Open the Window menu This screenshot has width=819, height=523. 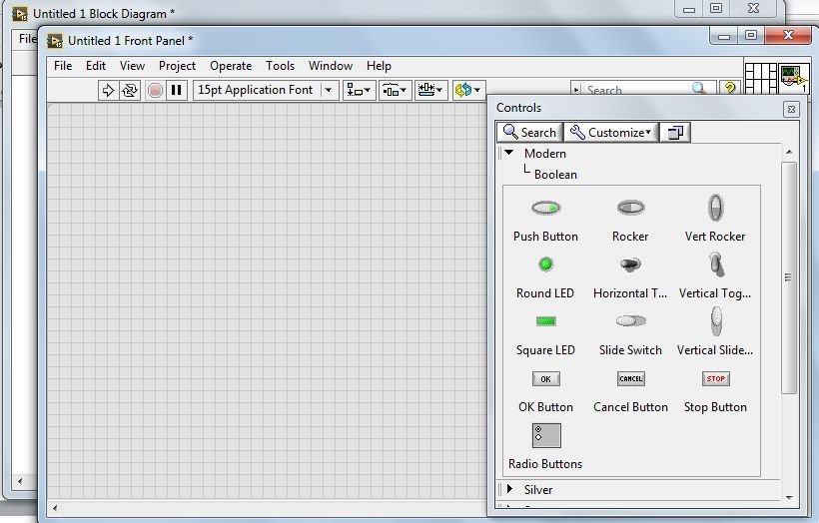tap(331, 66)
